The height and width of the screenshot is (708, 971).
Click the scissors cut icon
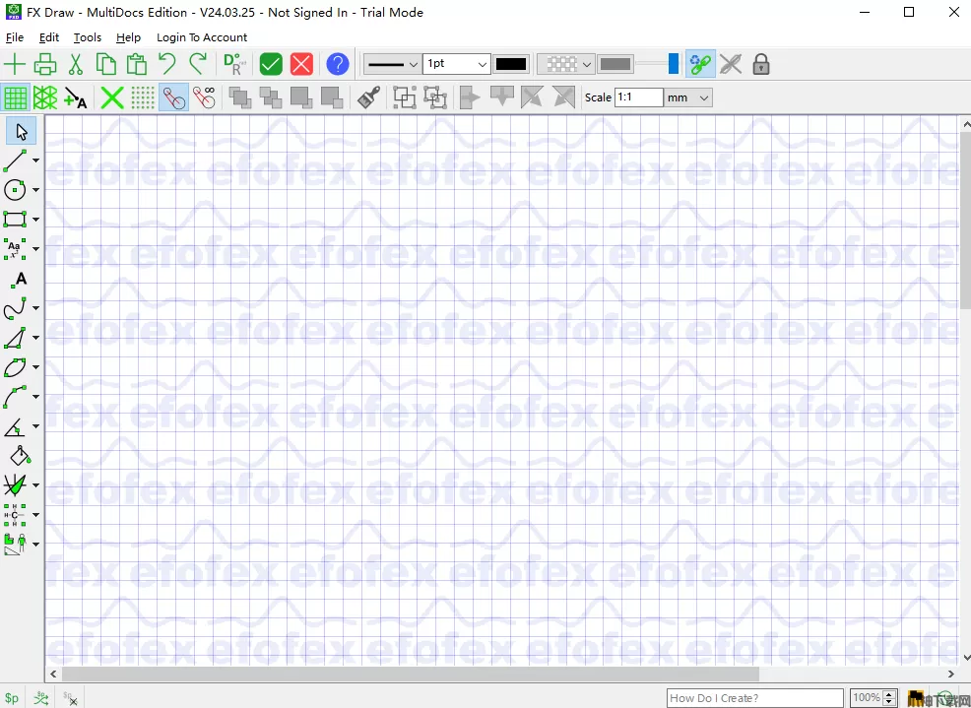coord(76,65)
